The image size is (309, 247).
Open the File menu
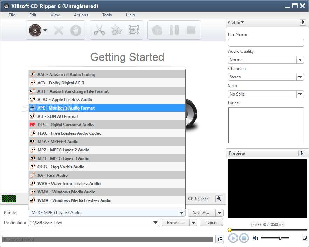tap(12, 15)
